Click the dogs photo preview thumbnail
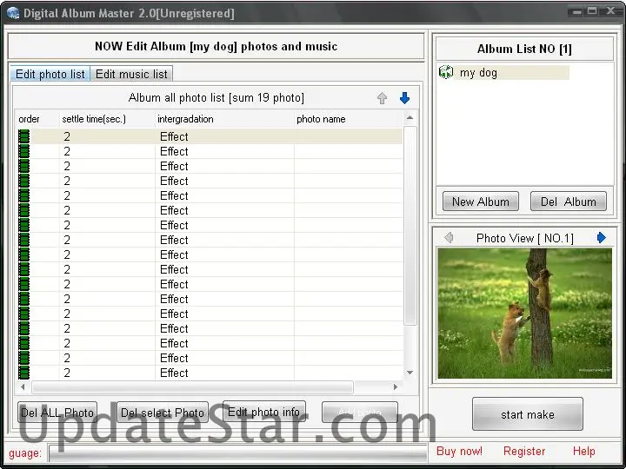 524,313
